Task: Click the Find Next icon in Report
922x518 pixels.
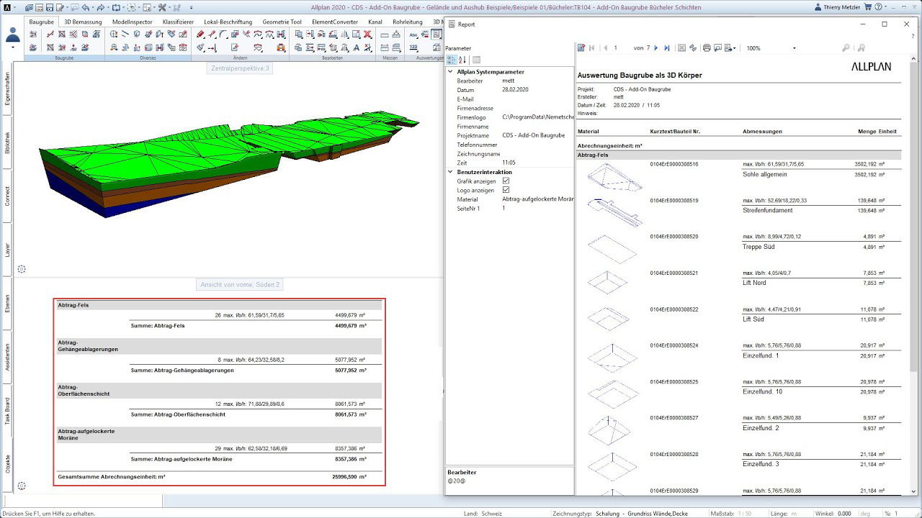Action: tap(861, 48)
